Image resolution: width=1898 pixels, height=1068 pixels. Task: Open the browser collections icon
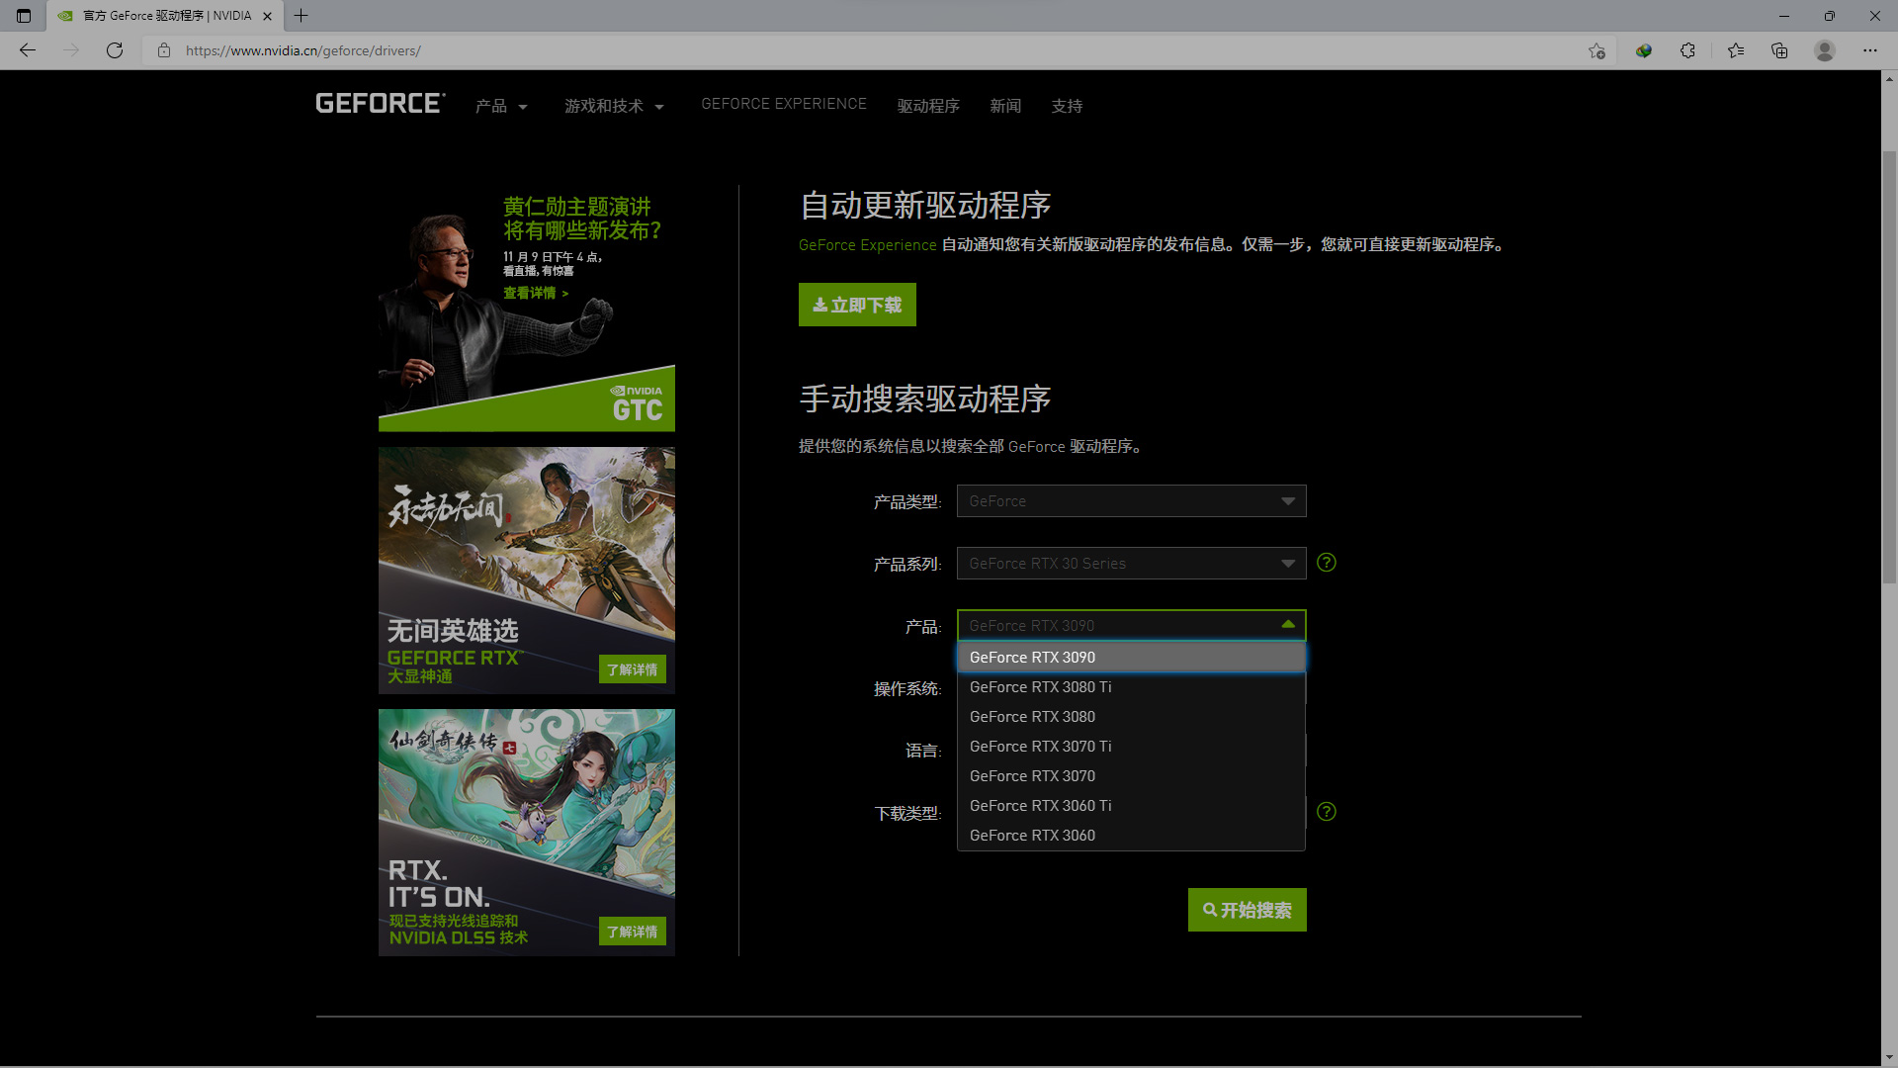[1779, 50]
